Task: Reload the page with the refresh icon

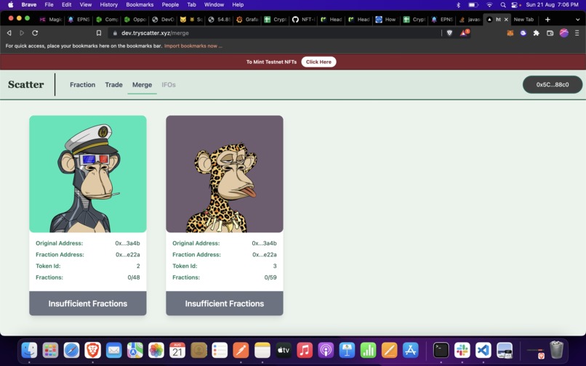Action: [x=35, y=33]
